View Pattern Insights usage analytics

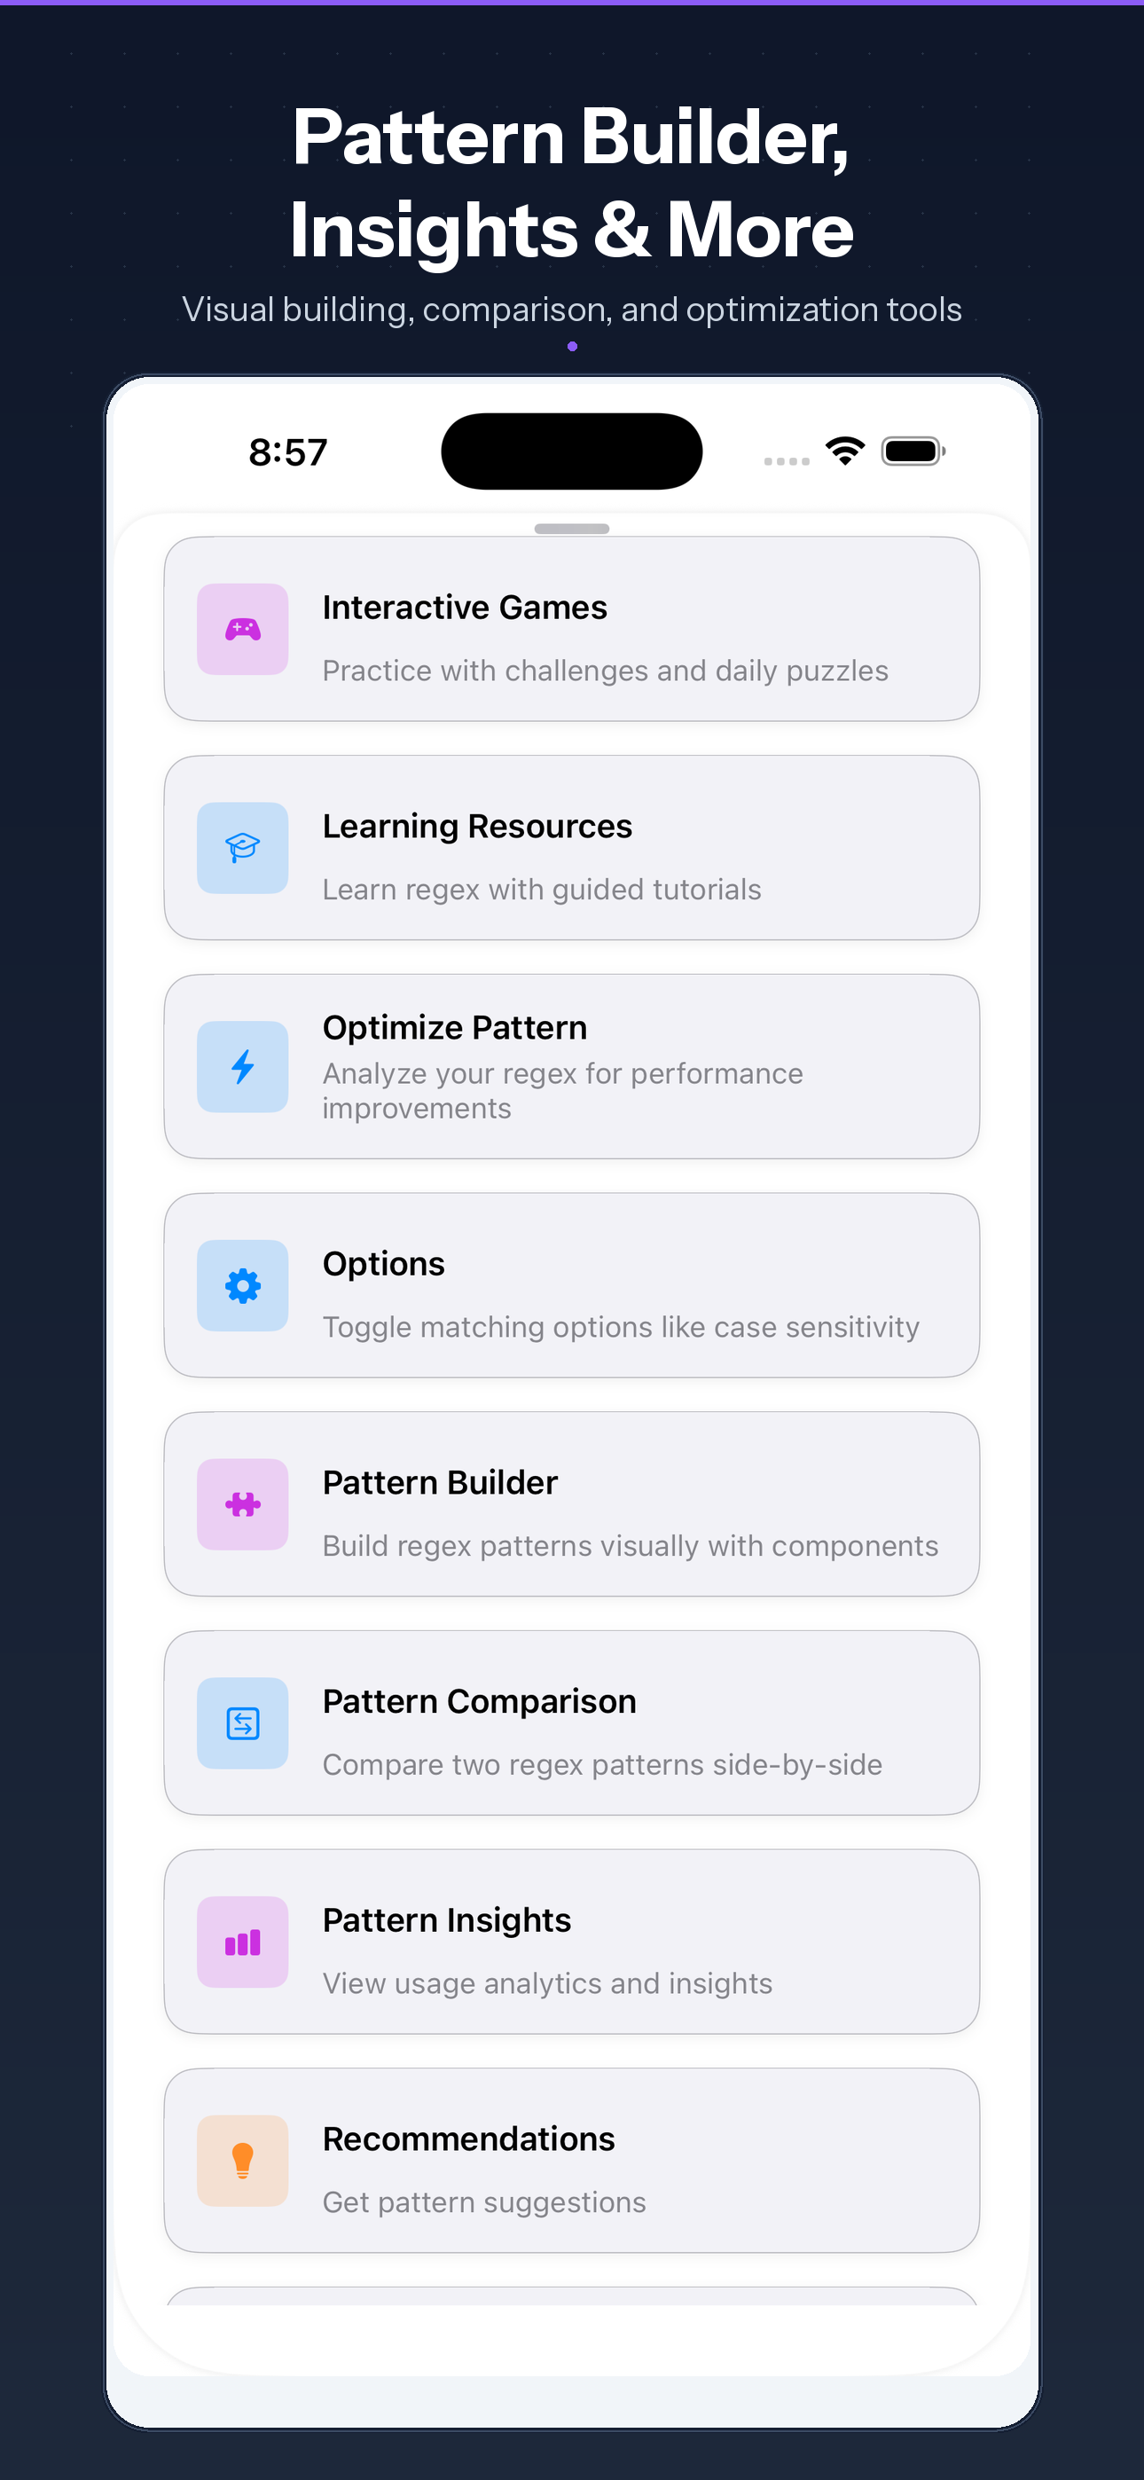pyautogui.click(x=571, y=1942)
